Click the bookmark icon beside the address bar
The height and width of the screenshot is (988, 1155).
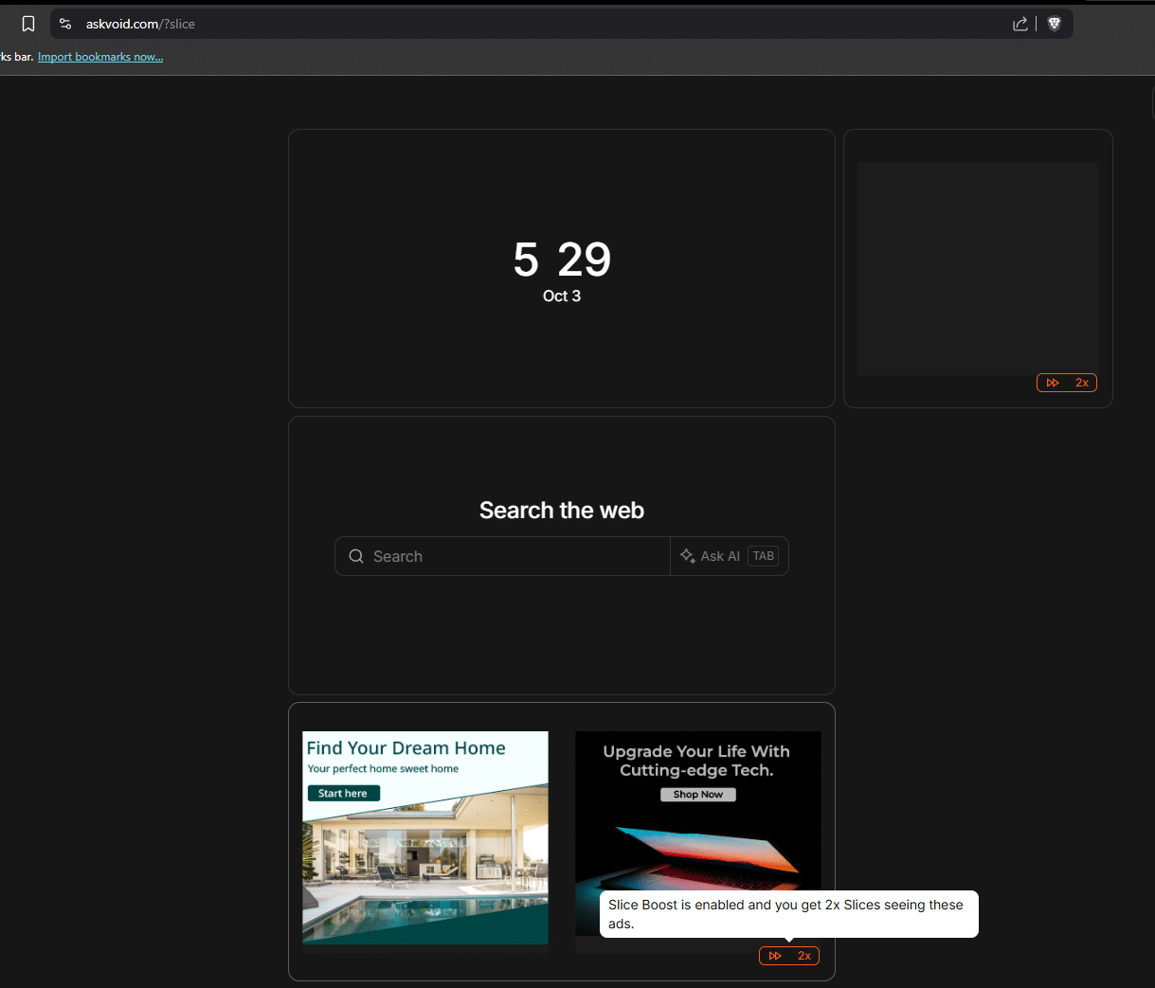pos(28,24)
